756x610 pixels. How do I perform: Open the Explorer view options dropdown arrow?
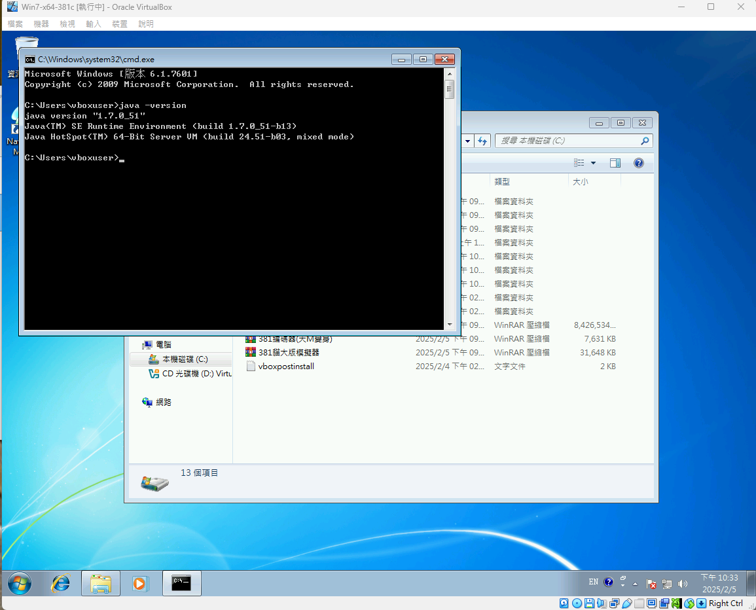click(x=594, y=163)
